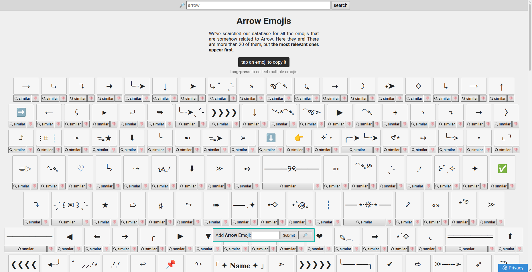Copy the «» double angle emoji

[x=436, y=205]
